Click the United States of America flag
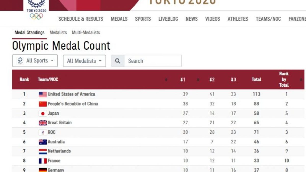The image size is (306, 172). (43, 94)
